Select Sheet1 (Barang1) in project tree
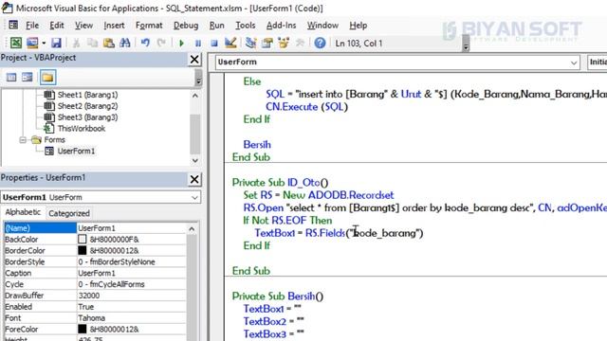This screenshot has height=341, width=607. click(x=87, y=95)
